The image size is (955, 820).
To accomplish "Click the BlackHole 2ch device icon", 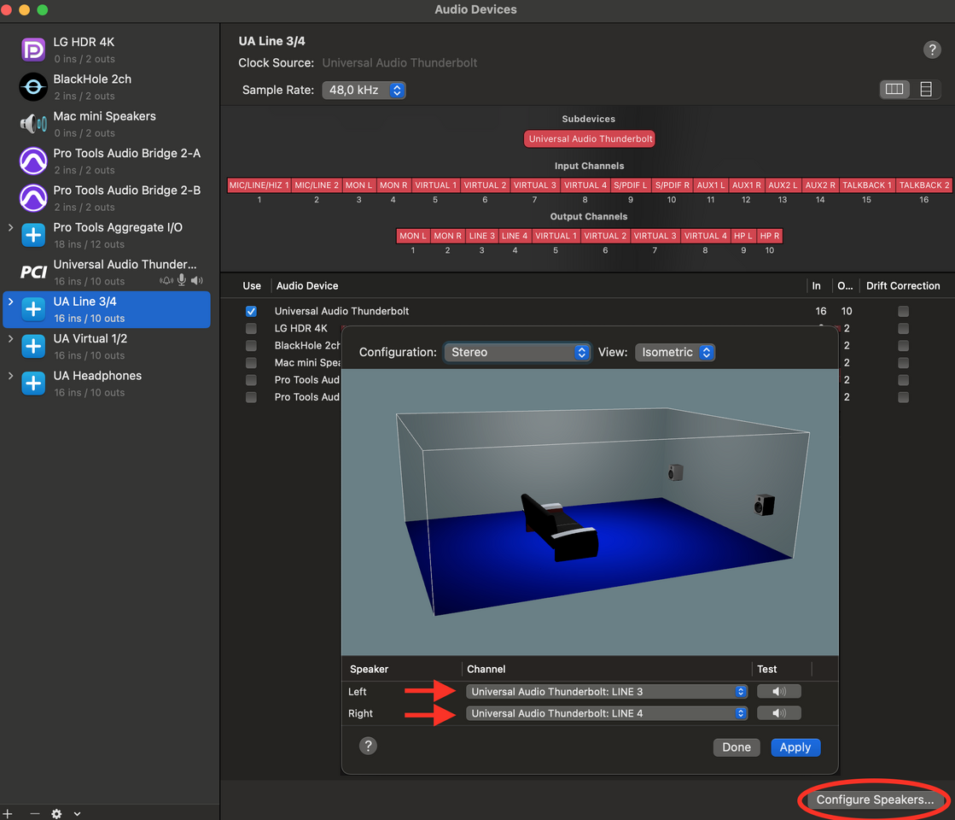I will click(x=33, y=86).
